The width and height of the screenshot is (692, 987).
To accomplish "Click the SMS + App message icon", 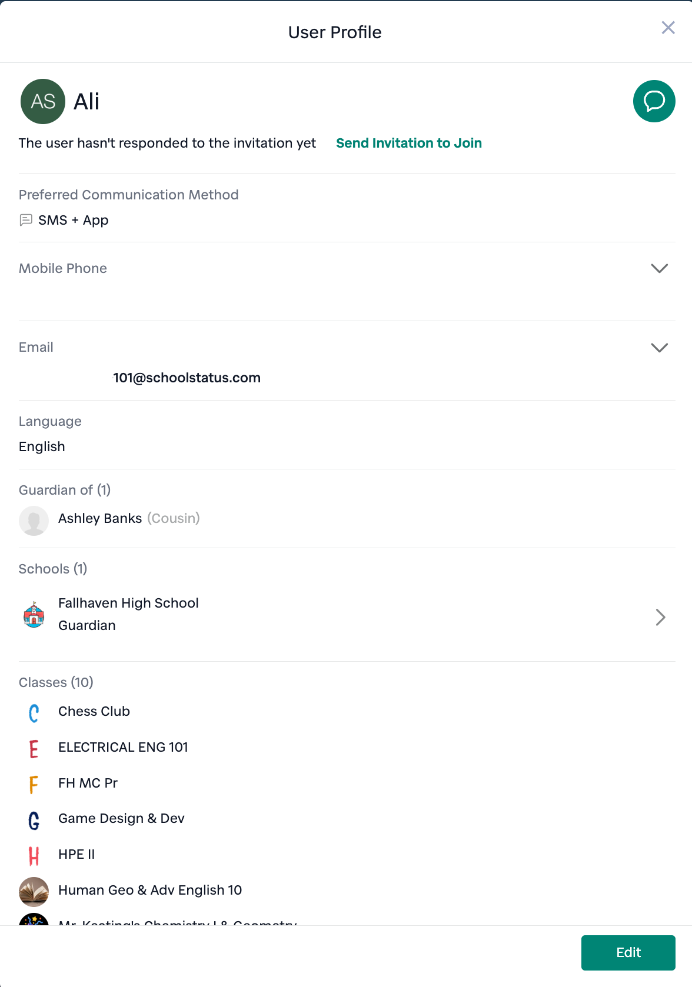I will (26, 220).
